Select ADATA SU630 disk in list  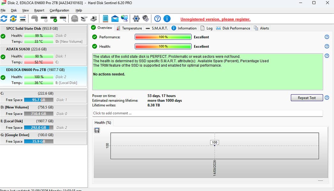click(x=44, y=56)
